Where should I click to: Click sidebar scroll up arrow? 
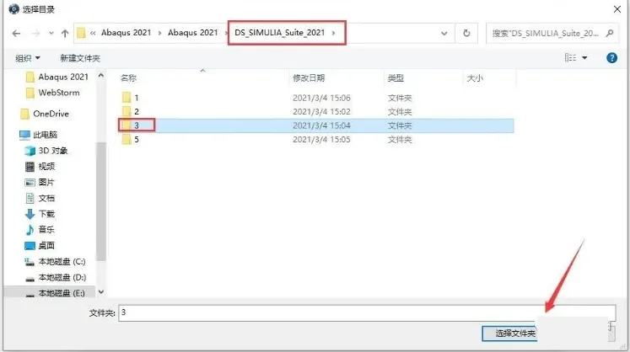click(101, 76)
